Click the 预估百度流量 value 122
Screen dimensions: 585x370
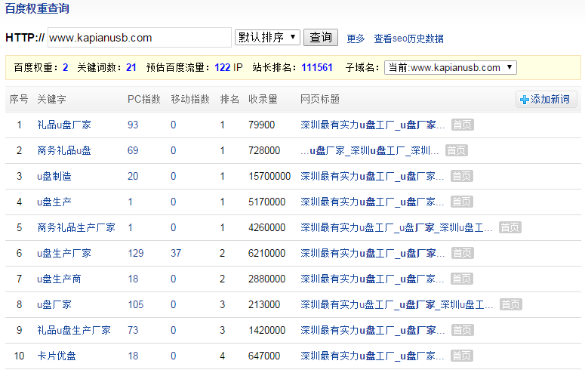[x=223, y=67]
